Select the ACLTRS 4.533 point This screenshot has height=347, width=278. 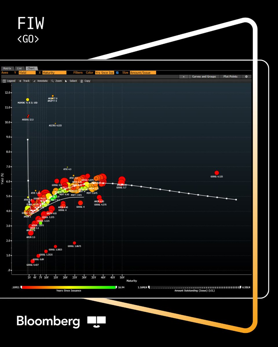tap(55, 123)
